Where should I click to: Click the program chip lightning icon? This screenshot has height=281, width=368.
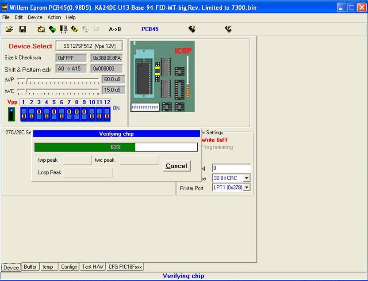[192, 29]
